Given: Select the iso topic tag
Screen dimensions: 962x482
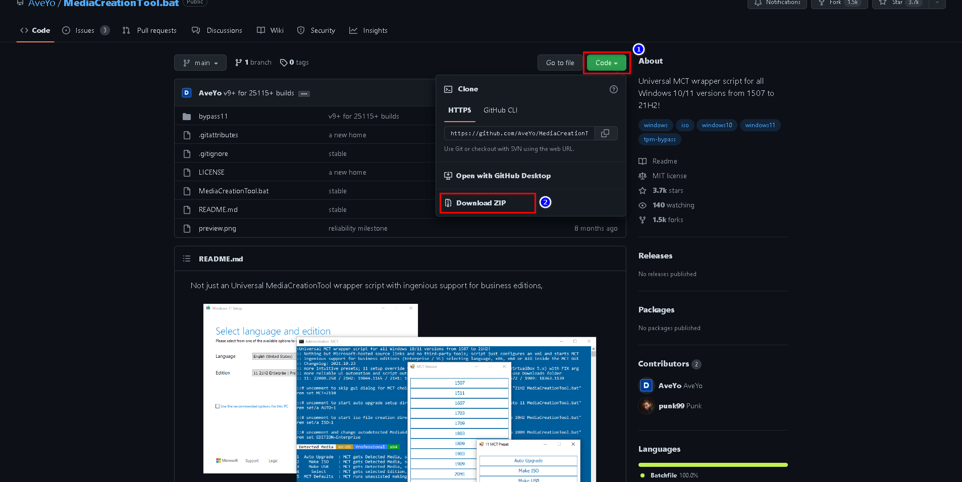Looking at the screenshot, I should point(685,125).
